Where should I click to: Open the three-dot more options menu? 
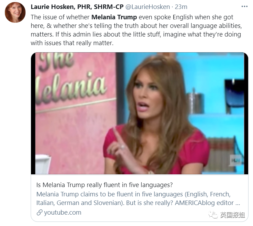point(244,7)
